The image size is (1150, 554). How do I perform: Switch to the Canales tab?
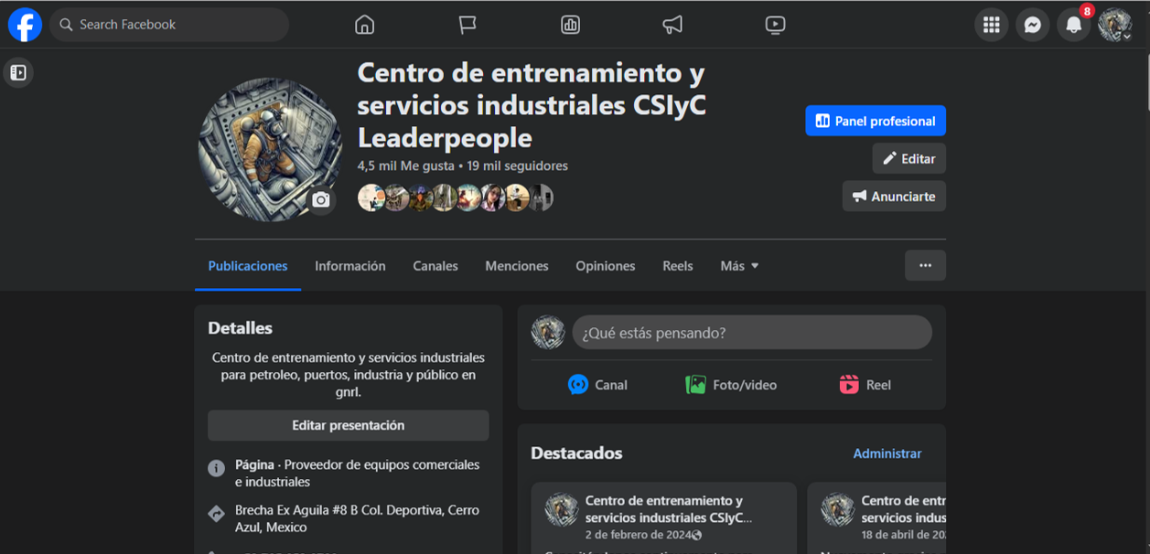click(x=435, y=266)
